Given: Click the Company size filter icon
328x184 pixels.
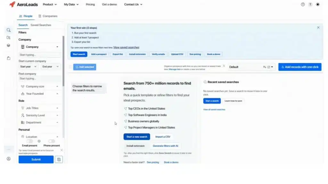Looking at the screenshot, I should coord(23,86).
